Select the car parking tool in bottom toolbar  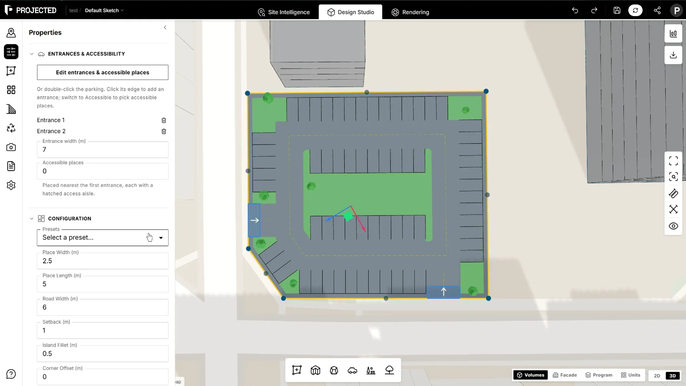coord(352,370)
